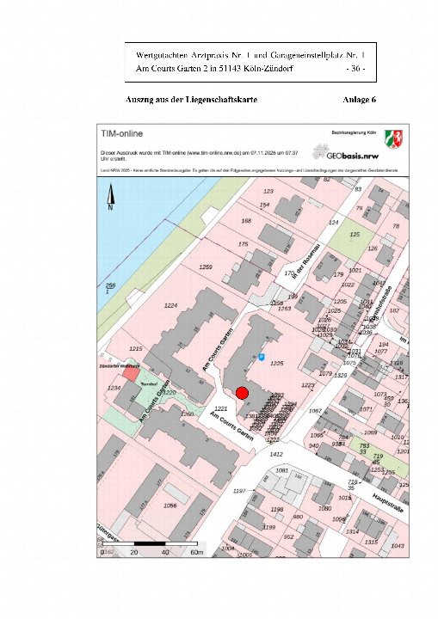This screenshot has height=619, width=438.
Task: Click the 'Anlage 6' label
Action: [360, 100]
